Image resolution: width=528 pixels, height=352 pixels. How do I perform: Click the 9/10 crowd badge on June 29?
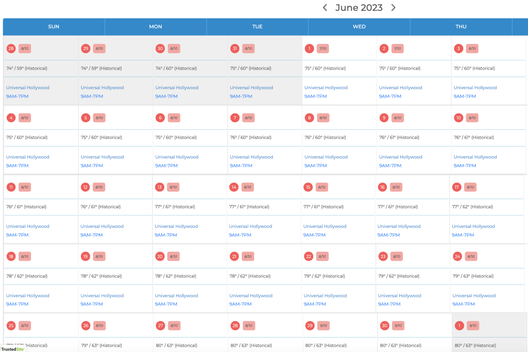[x=323, y=326]
